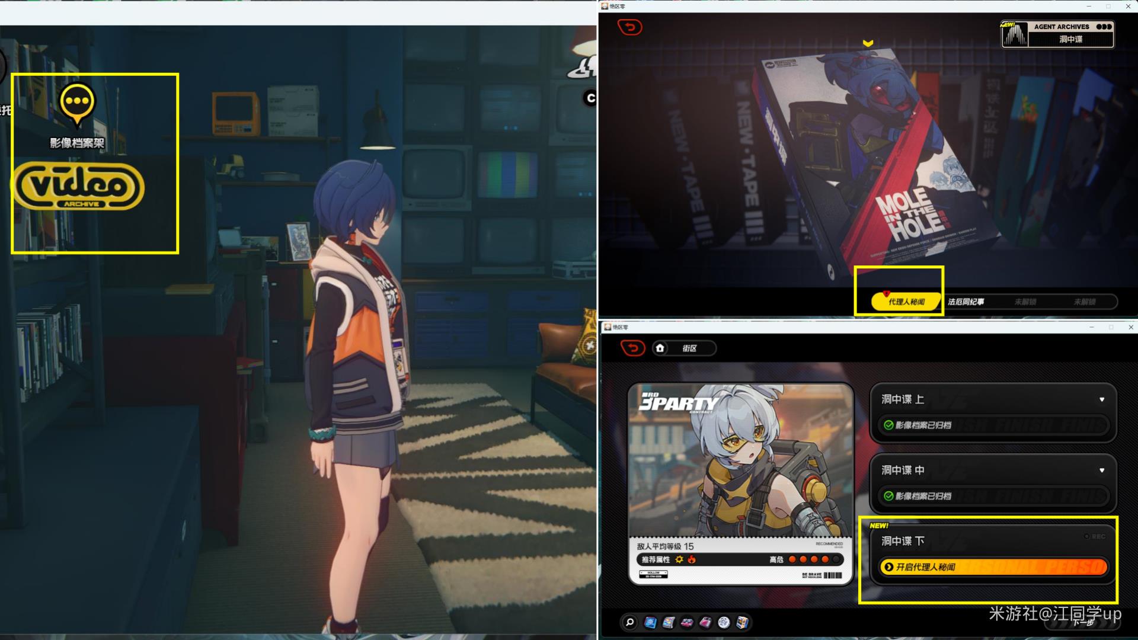The width and height of the screenshot is (1138, 640).
Task: Click the waveform icon in the Agent Archives panel
Action: coord(1014,34)
